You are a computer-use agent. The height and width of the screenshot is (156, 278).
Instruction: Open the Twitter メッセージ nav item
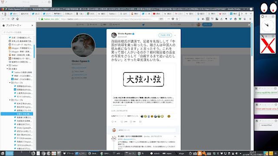pyautogui.click(x=115, y=25)
